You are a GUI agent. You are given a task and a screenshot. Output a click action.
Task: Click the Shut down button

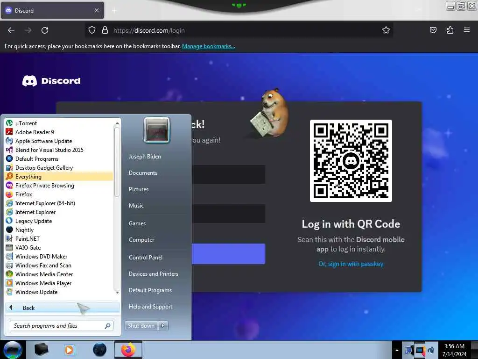pyautogui.click(x=141, y=326)
